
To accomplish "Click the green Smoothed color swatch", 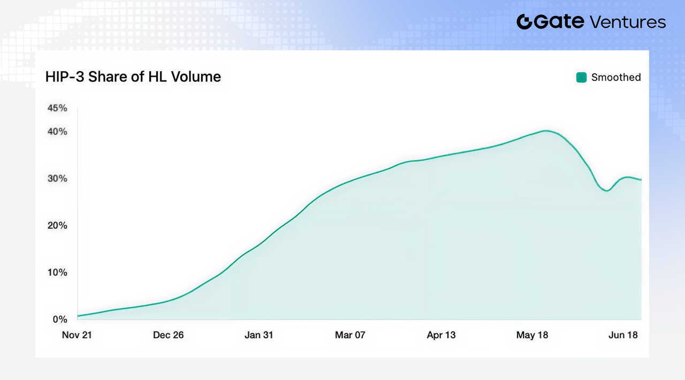I will (581, 78).
